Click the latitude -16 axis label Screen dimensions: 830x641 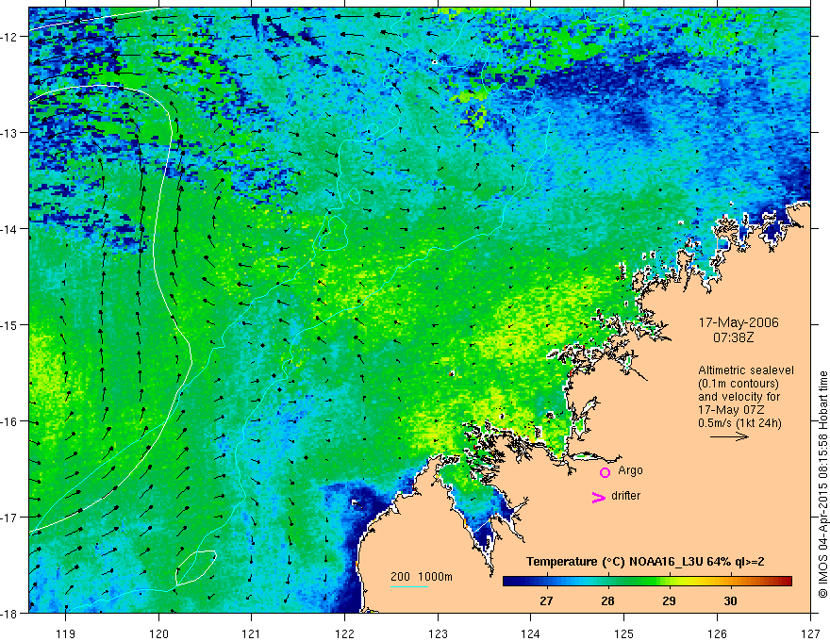10,421
